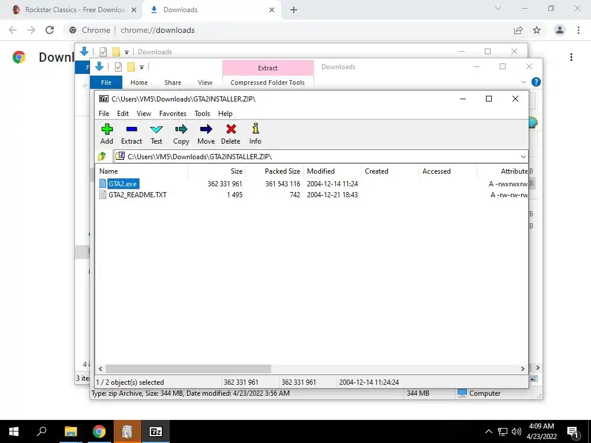Click the Move toolbar icon in 7-Zip

coord(206,134)
